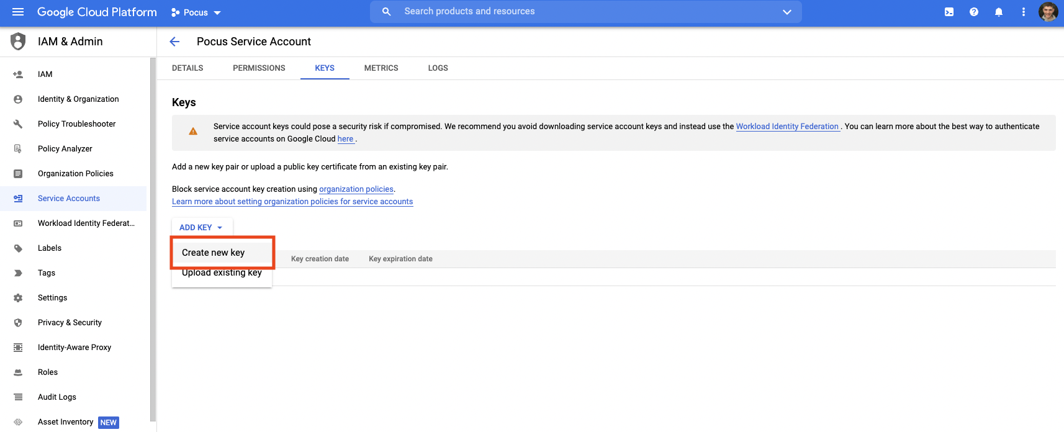
Task: Switch to the PERMISSIONS tab
Action: click(x=259, y=68)
